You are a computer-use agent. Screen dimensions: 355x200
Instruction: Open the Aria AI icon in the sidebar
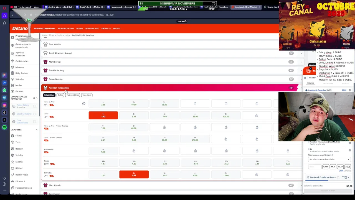[x=4, y=75]
